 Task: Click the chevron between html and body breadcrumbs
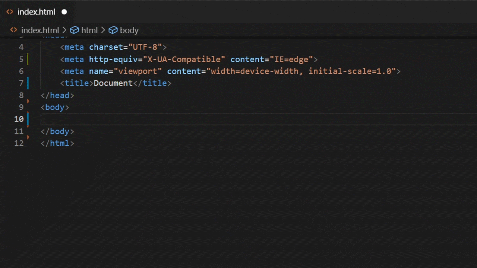[x=103, y=30]
